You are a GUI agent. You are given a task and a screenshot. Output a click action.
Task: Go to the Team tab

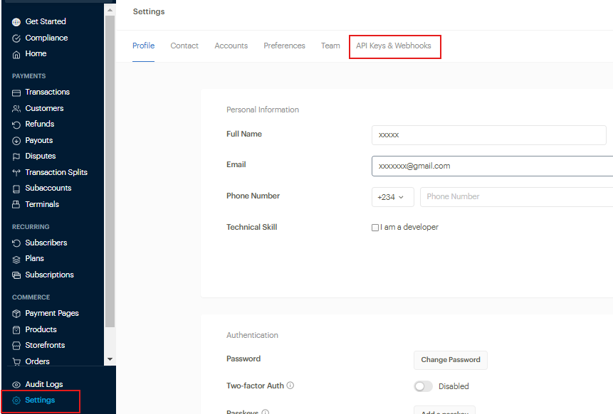pyautogui.click(x=330, y=46)
